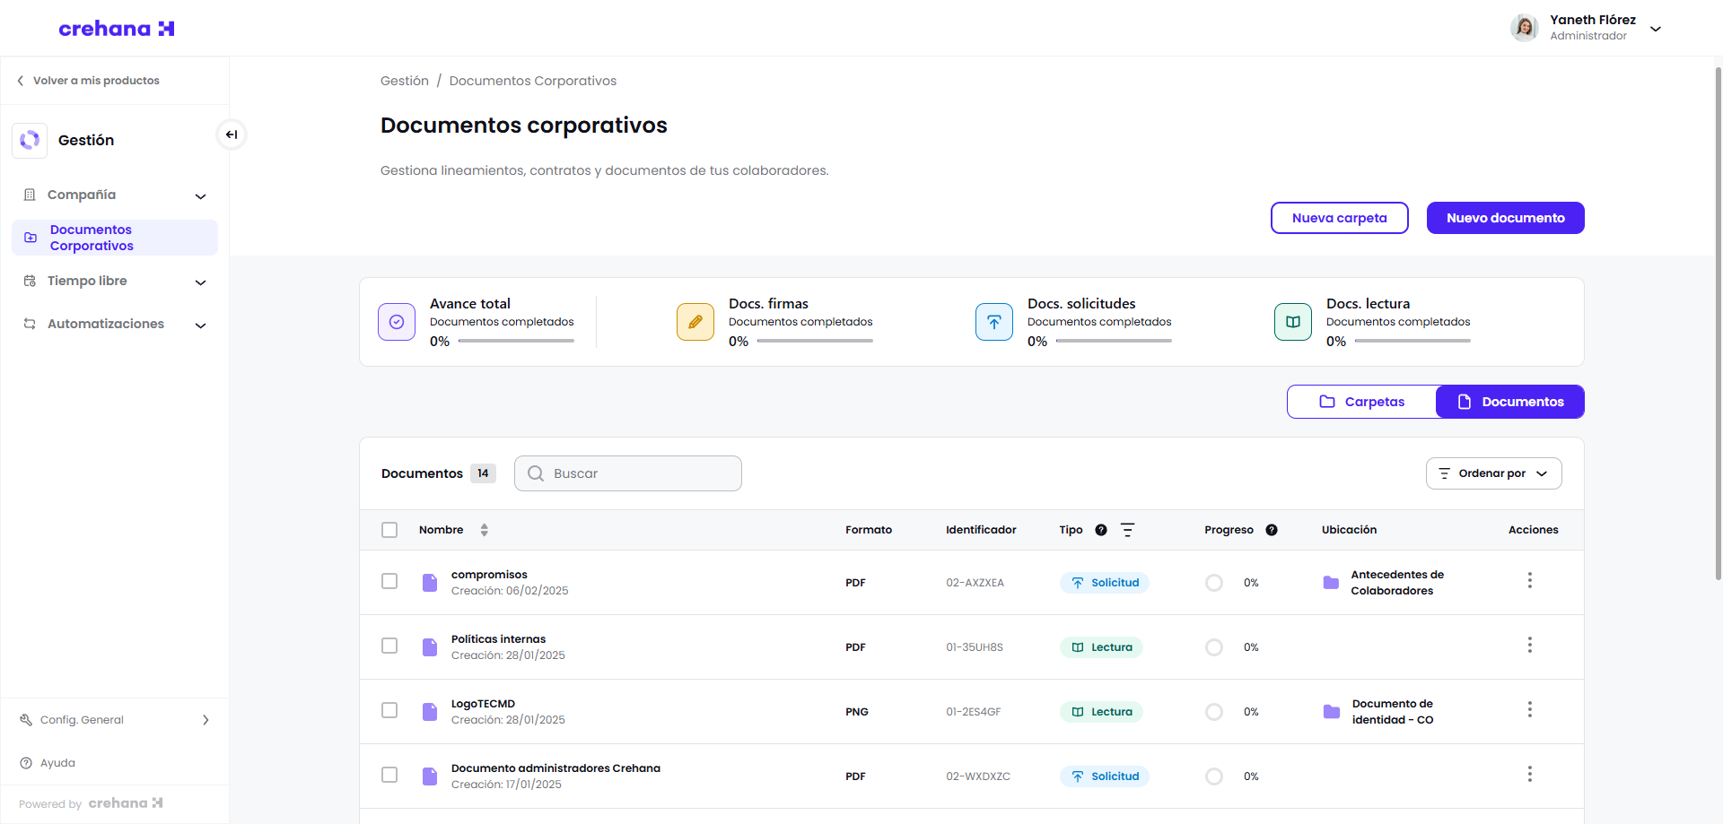Check the LogoTECMD row checkbox
1723x824 pixels.
389,710
